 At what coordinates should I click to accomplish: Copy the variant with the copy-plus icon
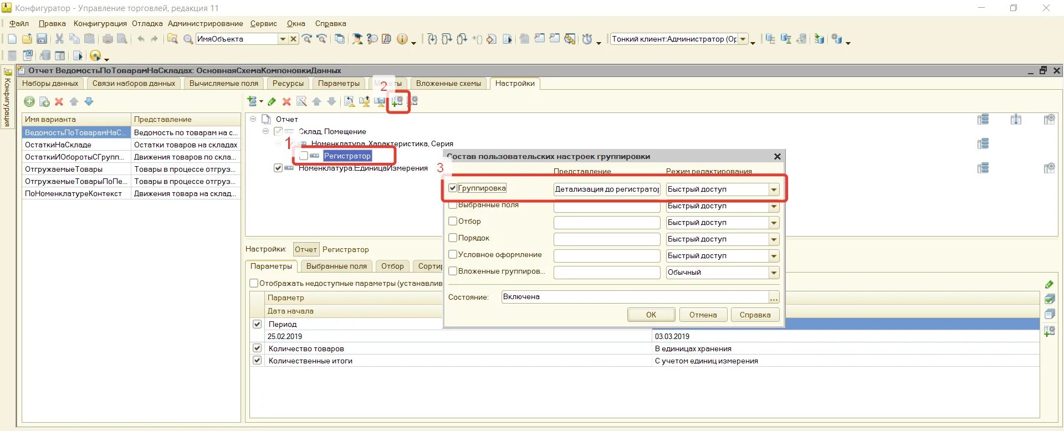click(44, 101)
